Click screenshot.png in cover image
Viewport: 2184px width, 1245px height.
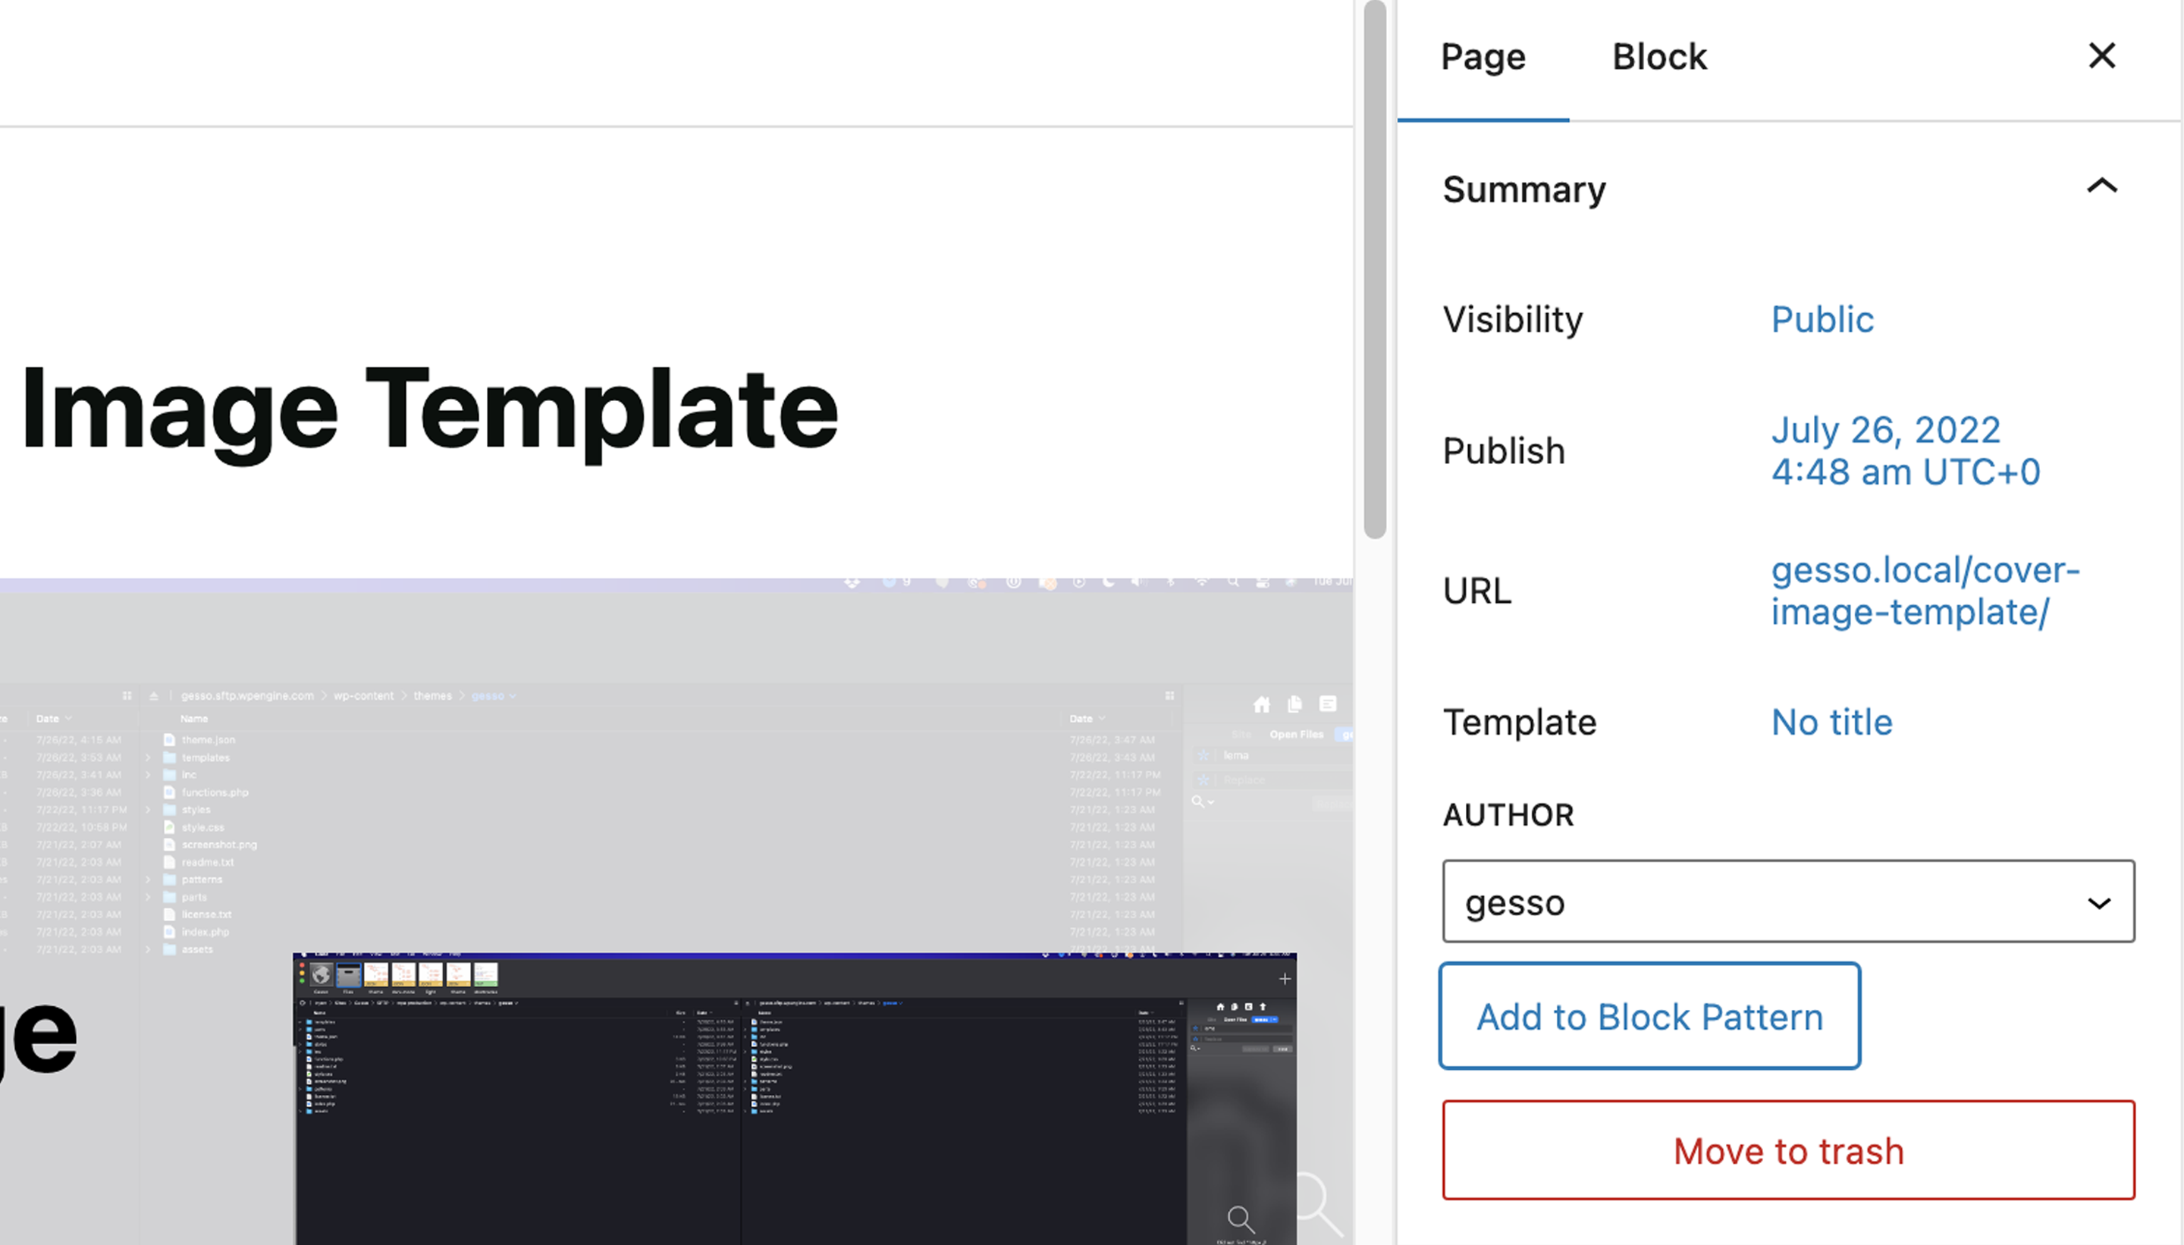point(219,845)
